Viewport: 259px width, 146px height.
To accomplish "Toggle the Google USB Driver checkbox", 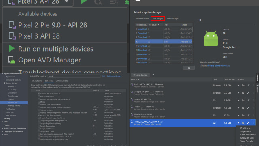I will (x=39, y=129).
